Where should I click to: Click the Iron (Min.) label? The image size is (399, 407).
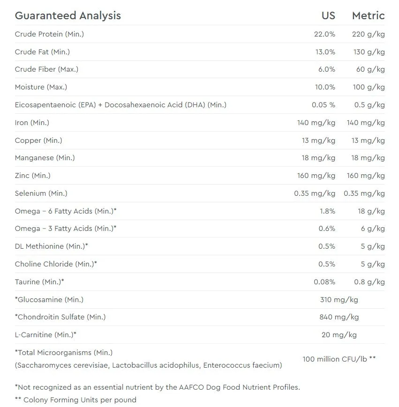click(x=32, y=123)
